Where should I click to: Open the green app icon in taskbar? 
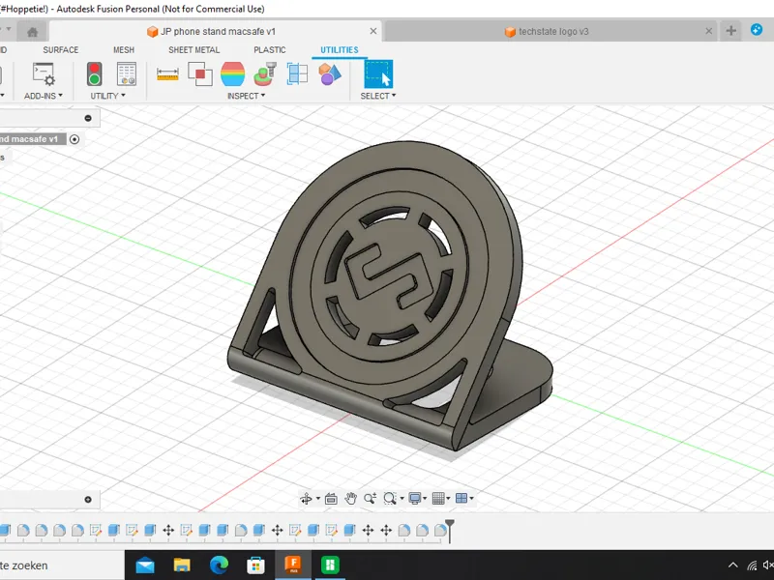coord(330,565)
